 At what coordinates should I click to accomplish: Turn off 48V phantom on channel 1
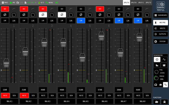point(5,9)
